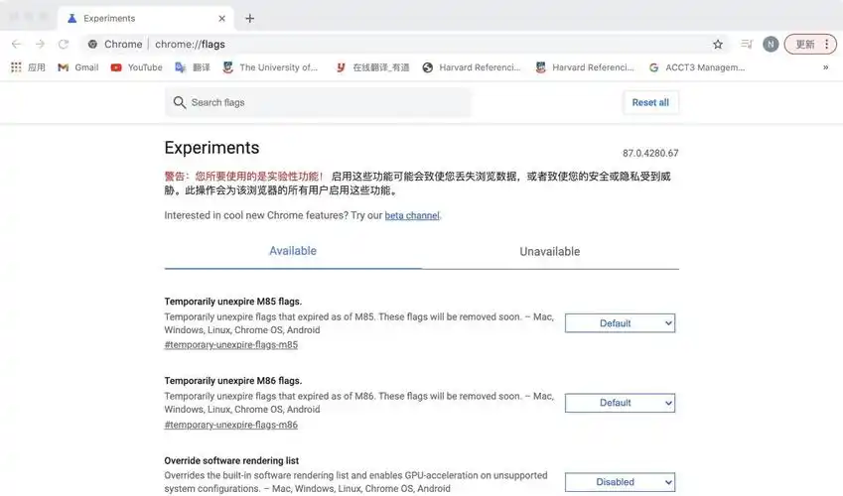The height and width of the screenshot is (496, 843).
Task: Open the media control playlist icon
Action: (747, 44)
